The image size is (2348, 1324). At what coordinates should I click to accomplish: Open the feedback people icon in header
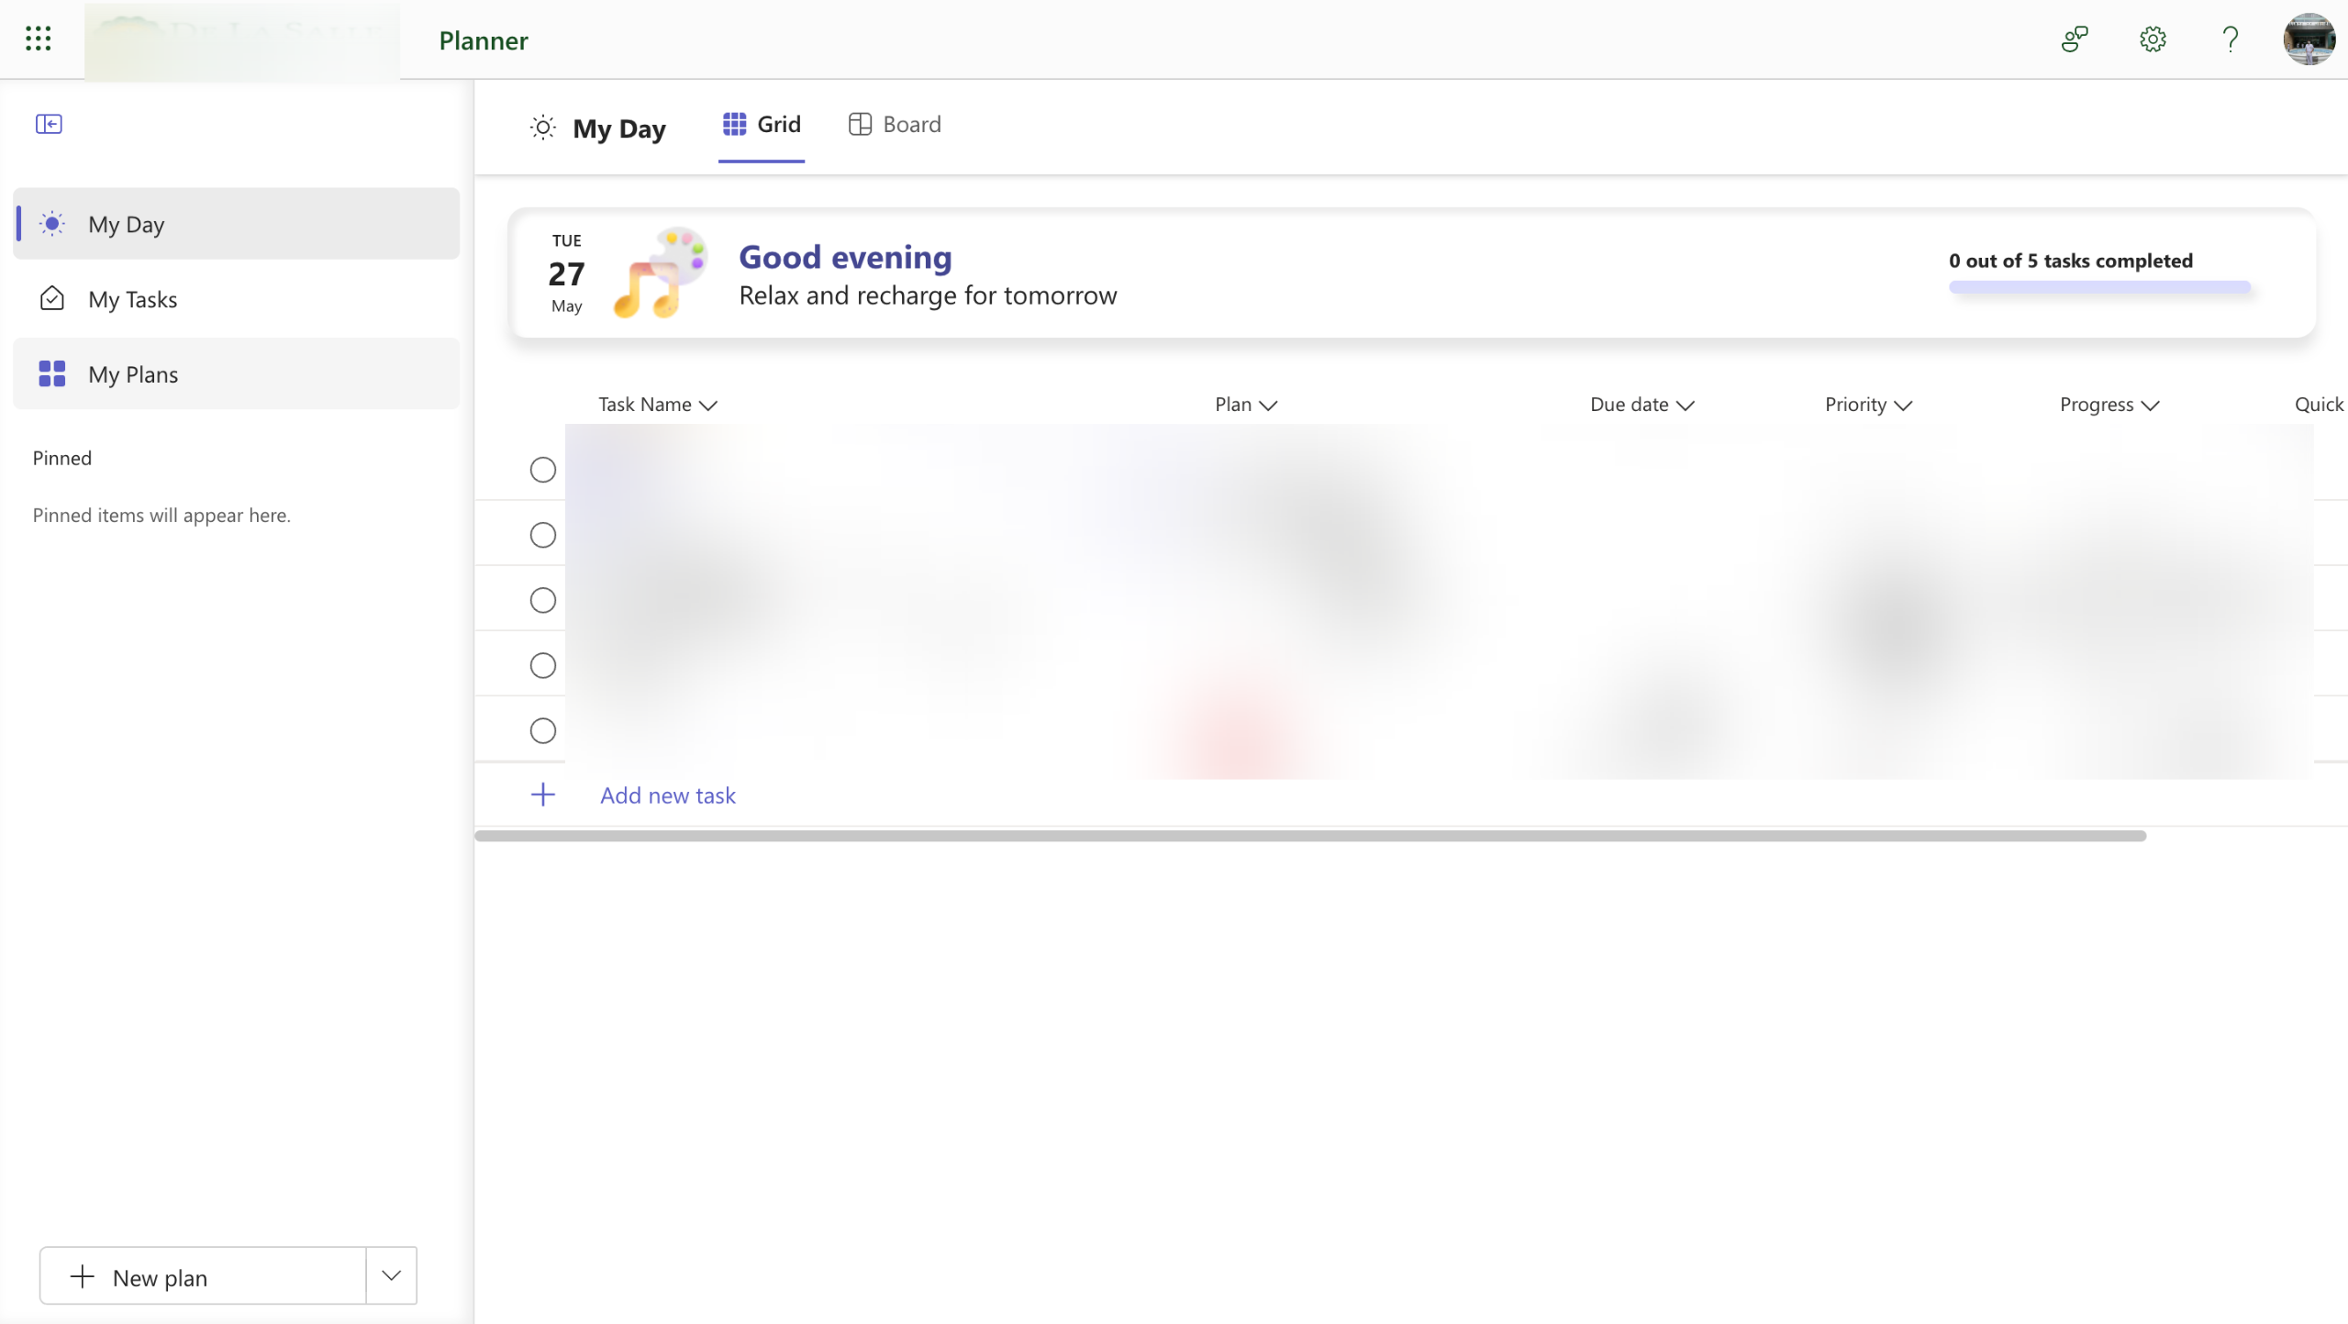tap(2075, 39)
